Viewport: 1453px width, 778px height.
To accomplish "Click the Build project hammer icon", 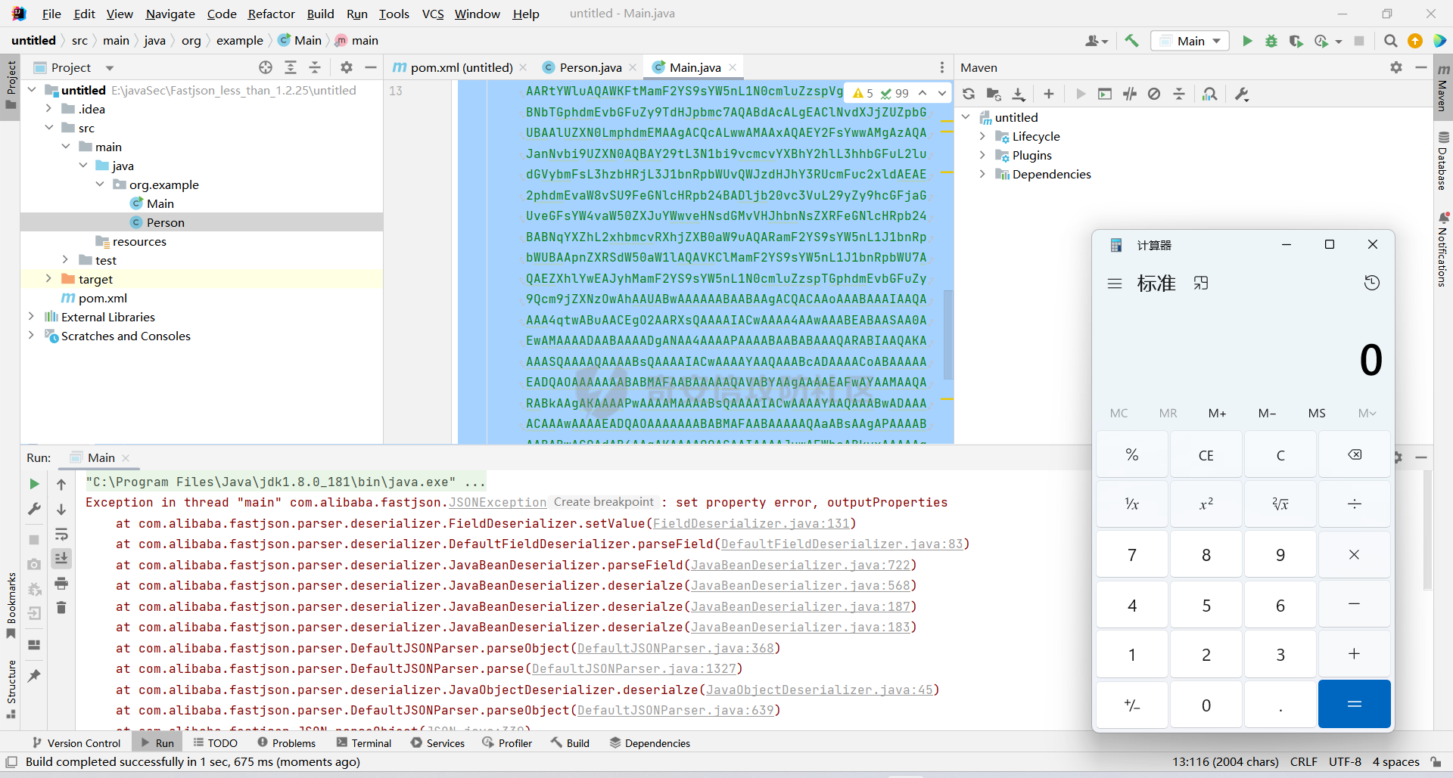I will click(1131, 41).
